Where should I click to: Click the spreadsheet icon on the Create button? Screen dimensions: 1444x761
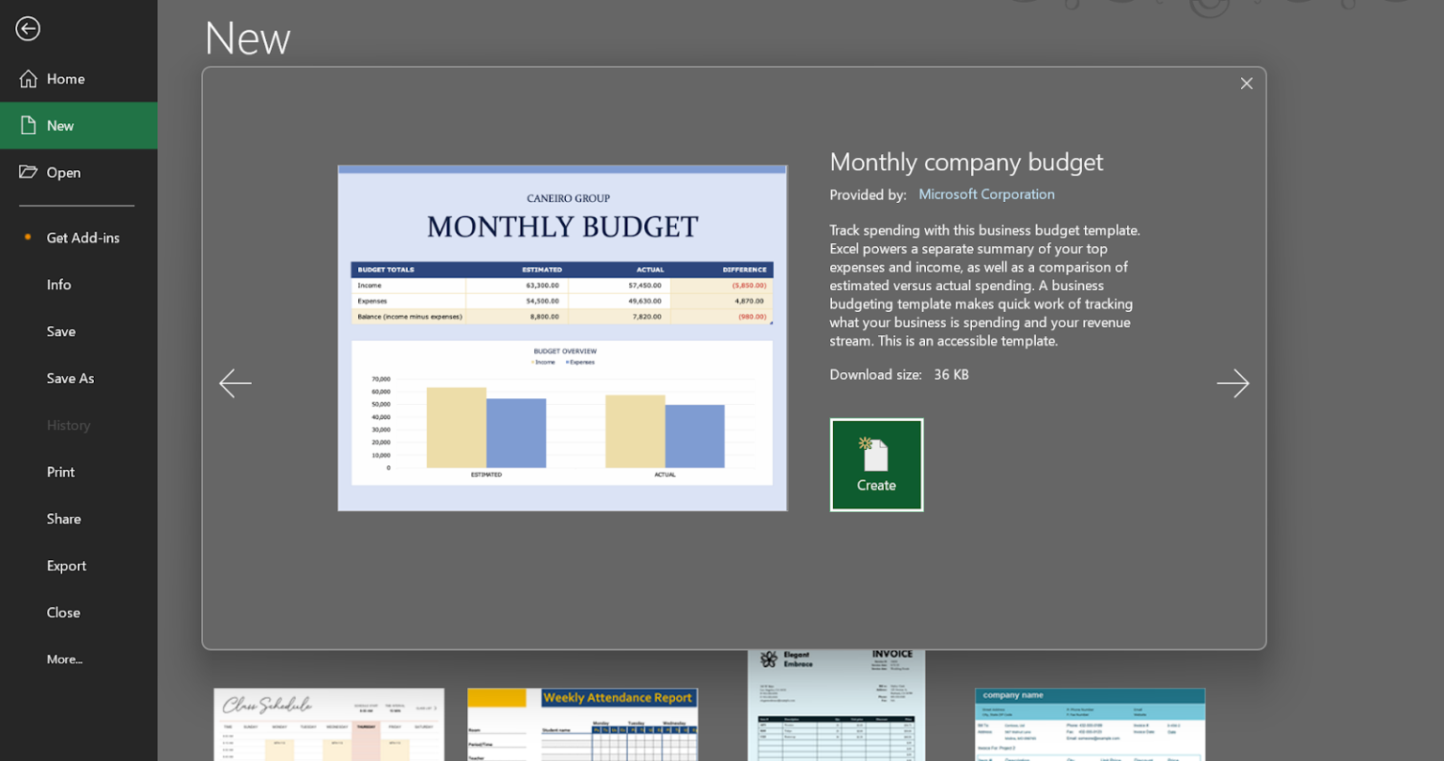[x=876, y=451]
